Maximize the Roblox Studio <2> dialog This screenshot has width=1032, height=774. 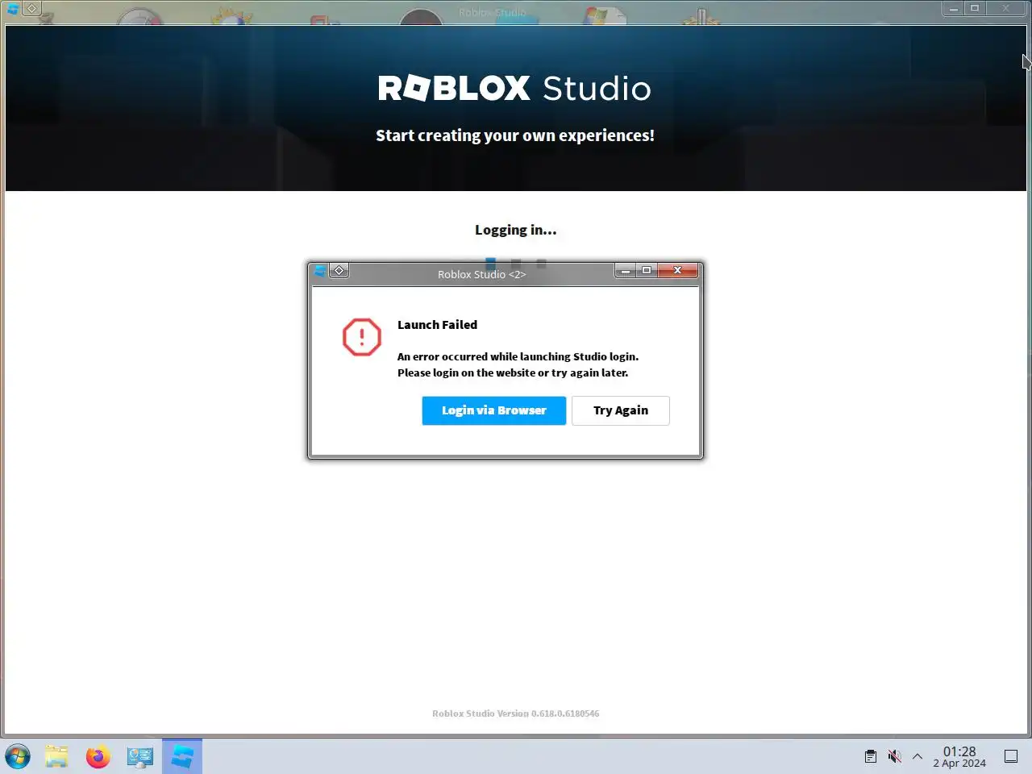(x=647, y=271)
